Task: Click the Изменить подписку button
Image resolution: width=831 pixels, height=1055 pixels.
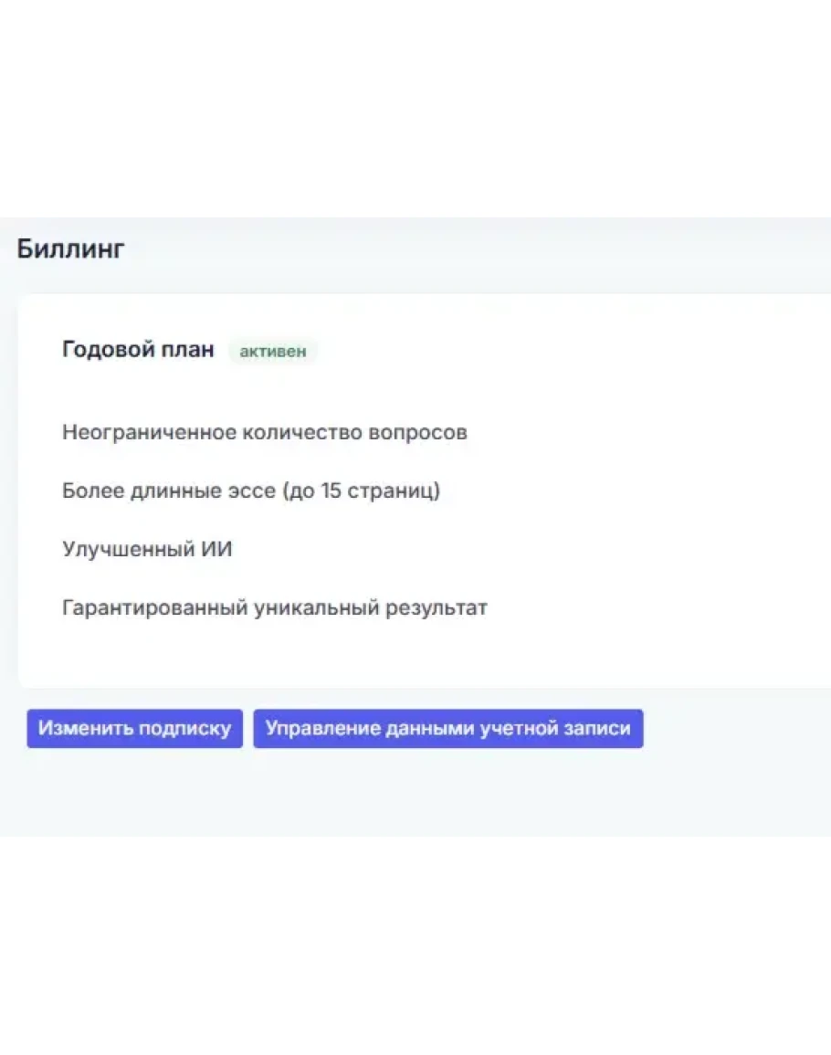Action: click(134, 729)
